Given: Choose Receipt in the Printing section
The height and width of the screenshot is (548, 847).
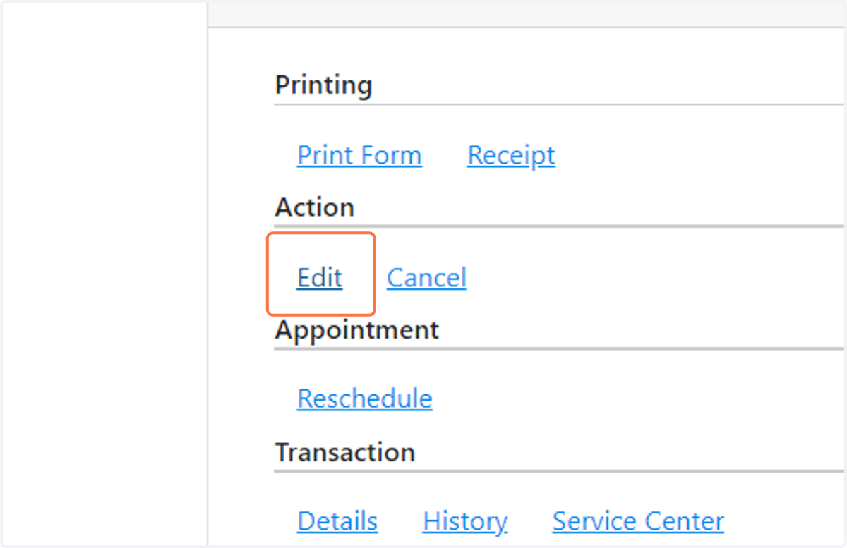Looking at the screenshot, I should [511, 155].
